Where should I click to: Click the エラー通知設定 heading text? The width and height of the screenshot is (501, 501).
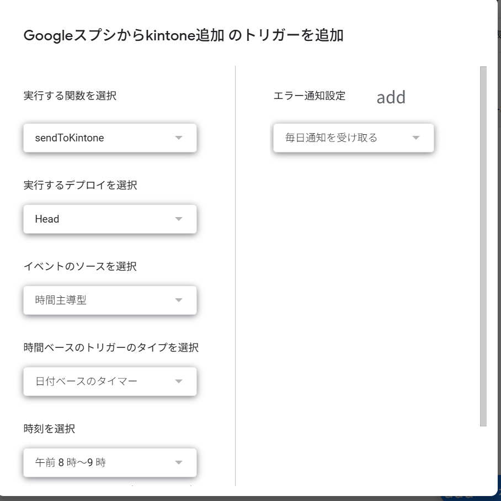click(x=310, y=96)
